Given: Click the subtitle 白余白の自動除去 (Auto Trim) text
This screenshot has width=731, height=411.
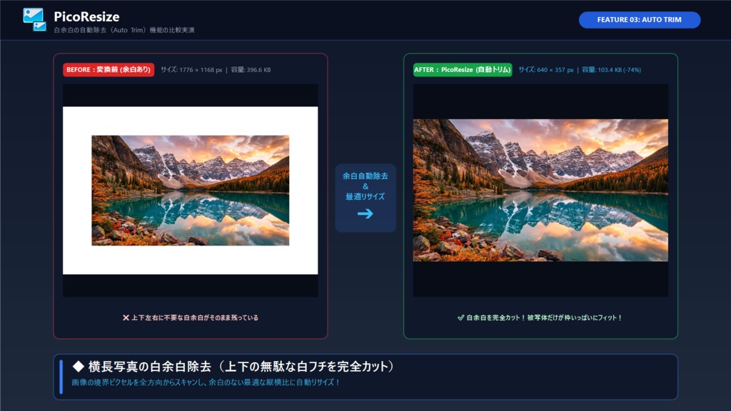Looking at the screenshot, I should tap(124, 30).
